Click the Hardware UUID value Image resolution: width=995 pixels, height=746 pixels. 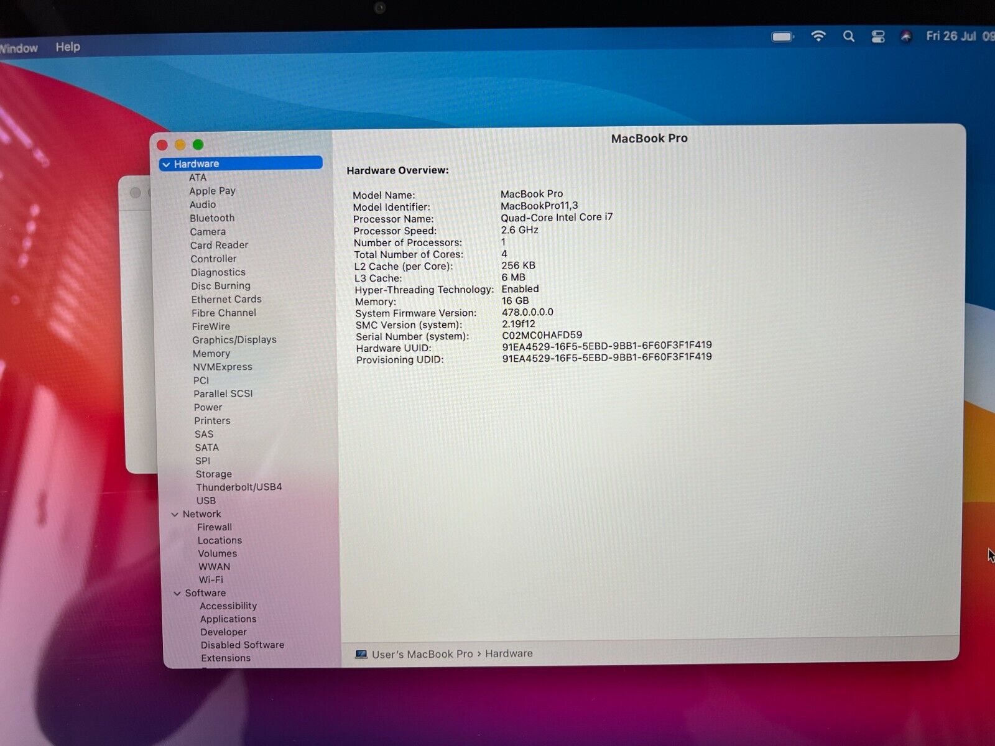click(607, 346)
